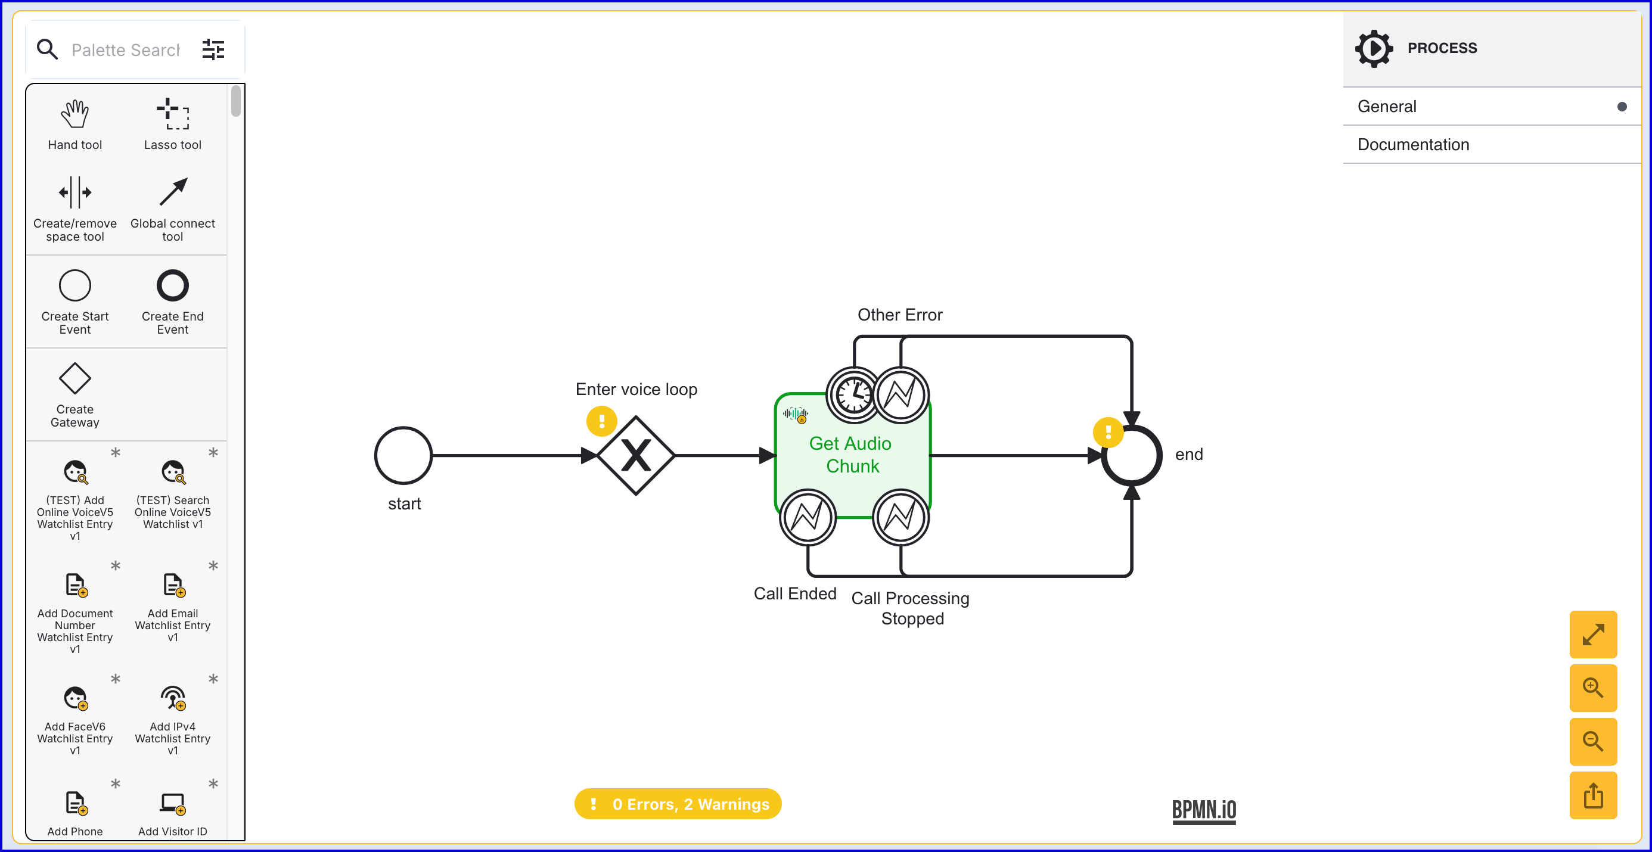The height and width of the screenshot is (852, 1652).
Task: Select the Hand tool
Action: (75, 125)
